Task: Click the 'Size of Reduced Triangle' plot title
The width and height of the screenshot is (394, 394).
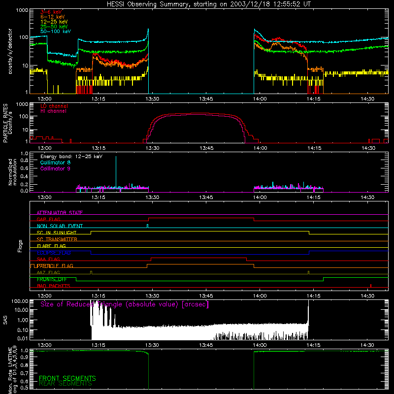Action: tap(125, 304)
